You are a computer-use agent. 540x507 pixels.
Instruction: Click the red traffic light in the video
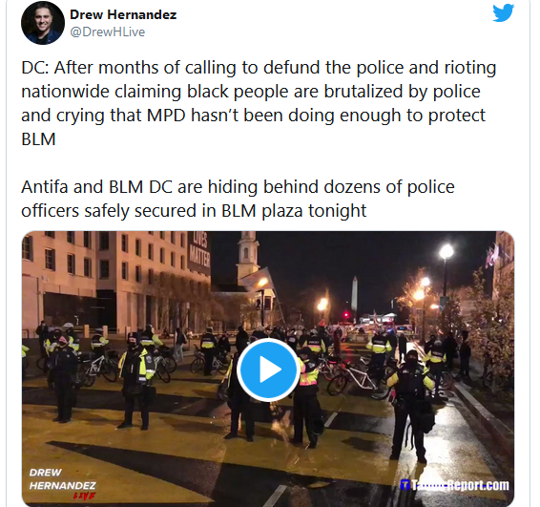tap(346, 314)
